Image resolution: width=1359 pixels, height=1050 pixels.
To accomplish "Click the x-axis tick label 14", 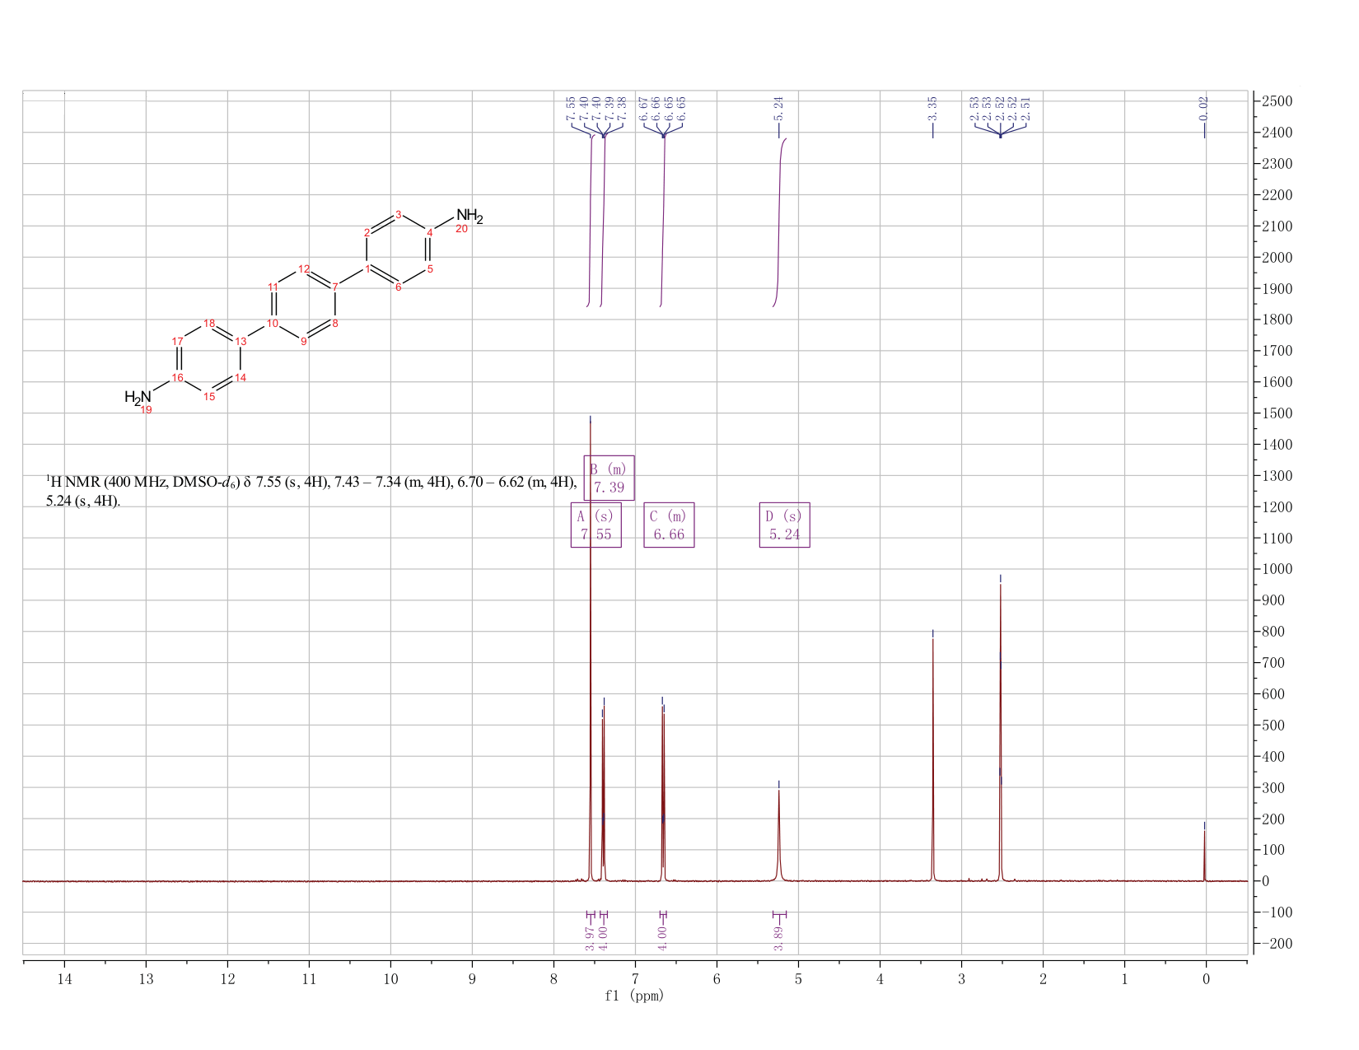I will tap(64, 979).
